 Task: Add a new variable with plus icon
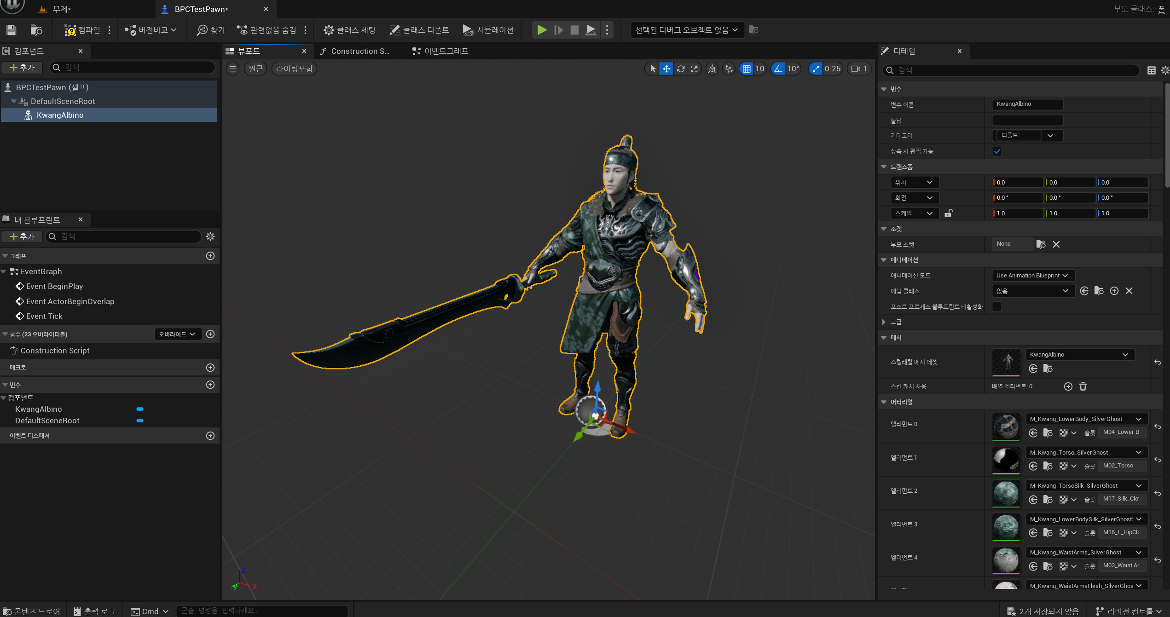(210, 385)
